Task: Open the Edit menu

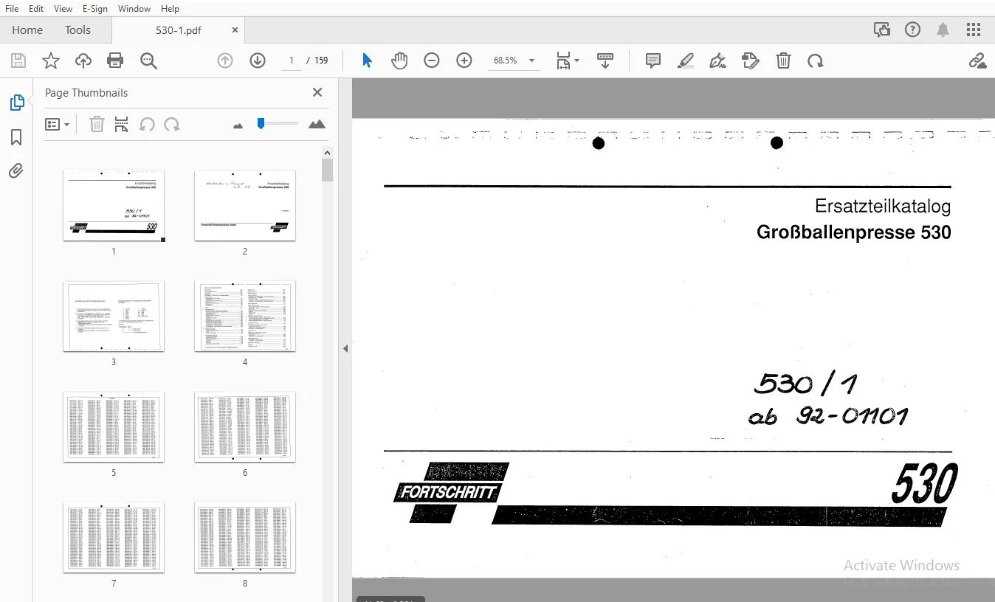Action: [x=36, y=8]
